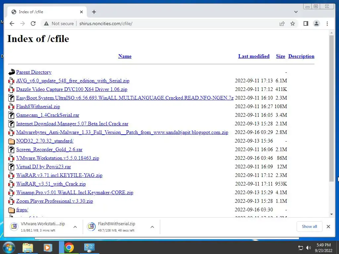The image size is (339, 254).
Task: Open the NOD32_2.70.32_standard folder link
Action: (x=45, y=141)
